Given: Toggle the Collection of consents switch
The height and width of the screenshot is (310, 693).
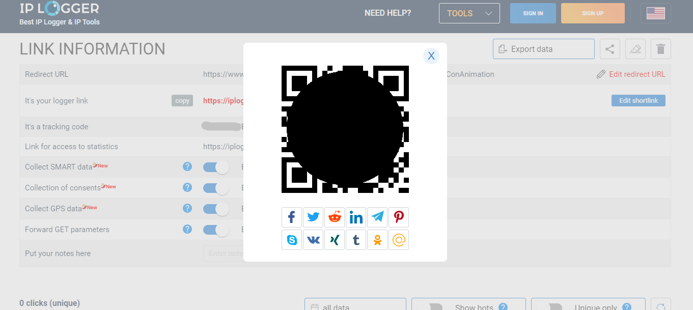Looking at the screenshot, I should [x=216, y=188].
